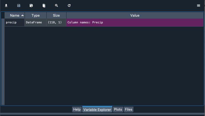The height and width of the screenshot is (116, 205).
Task: Select the Variable Explorer tab
Action: coord(97,110)
